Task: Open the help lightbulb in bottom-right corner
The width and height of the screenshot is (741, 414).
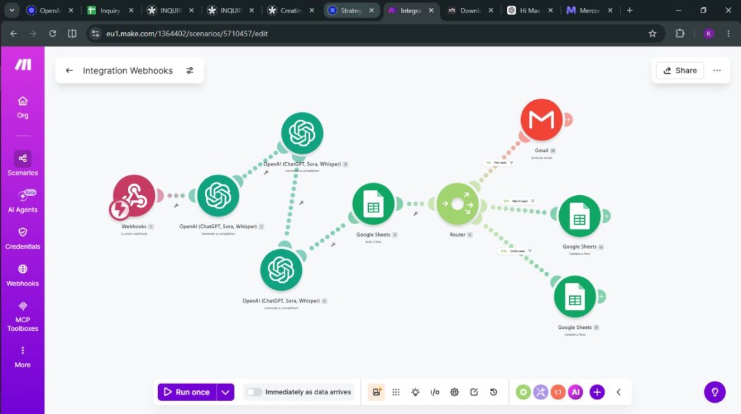Action: pyautogui.click(x=715, y=392)
